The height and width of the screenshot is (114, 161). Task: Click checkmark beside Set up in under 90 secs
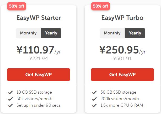coord(11,105)
